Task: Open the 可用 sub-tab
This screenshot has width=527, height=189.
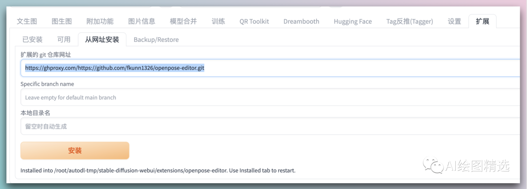Action: pyautogui.click(x=64, y=39)
